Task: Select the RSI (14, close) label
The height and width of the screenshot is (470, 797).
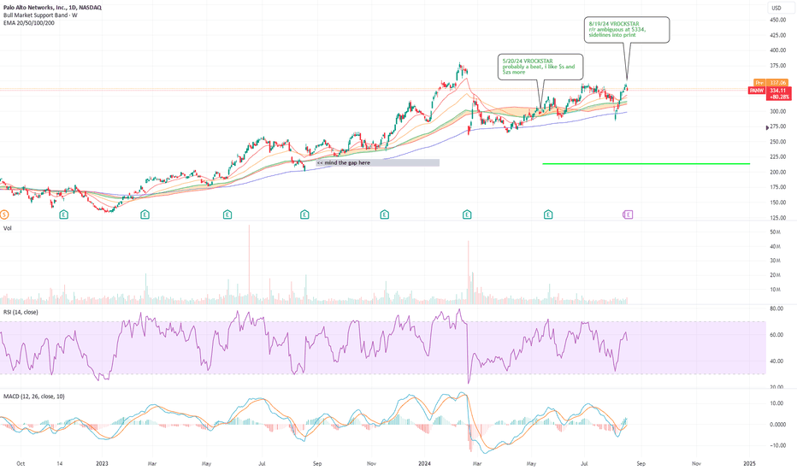Action: pos(21,312)
